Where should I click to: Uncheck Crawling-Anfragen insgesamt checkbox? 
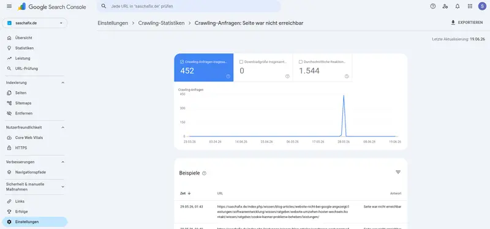tap(182, 62)
